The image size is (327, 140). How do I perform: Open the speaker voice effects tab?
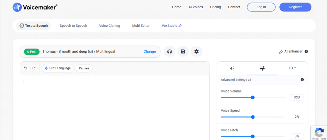click(x=232, y=68)
